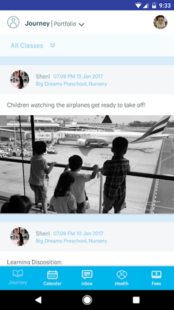This screenshot has width=174, height=310.
Task: Open the user profile outline icon
Action: [x=13, y=22]
